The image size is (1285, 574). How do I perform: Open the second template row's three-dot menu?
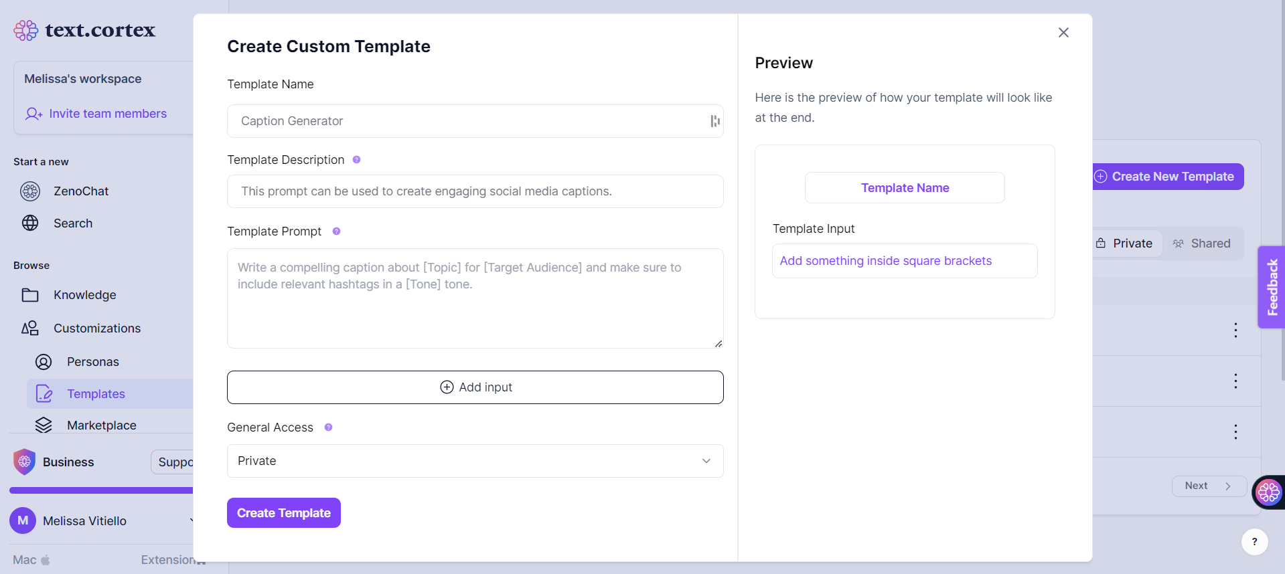click(1235, 381)
